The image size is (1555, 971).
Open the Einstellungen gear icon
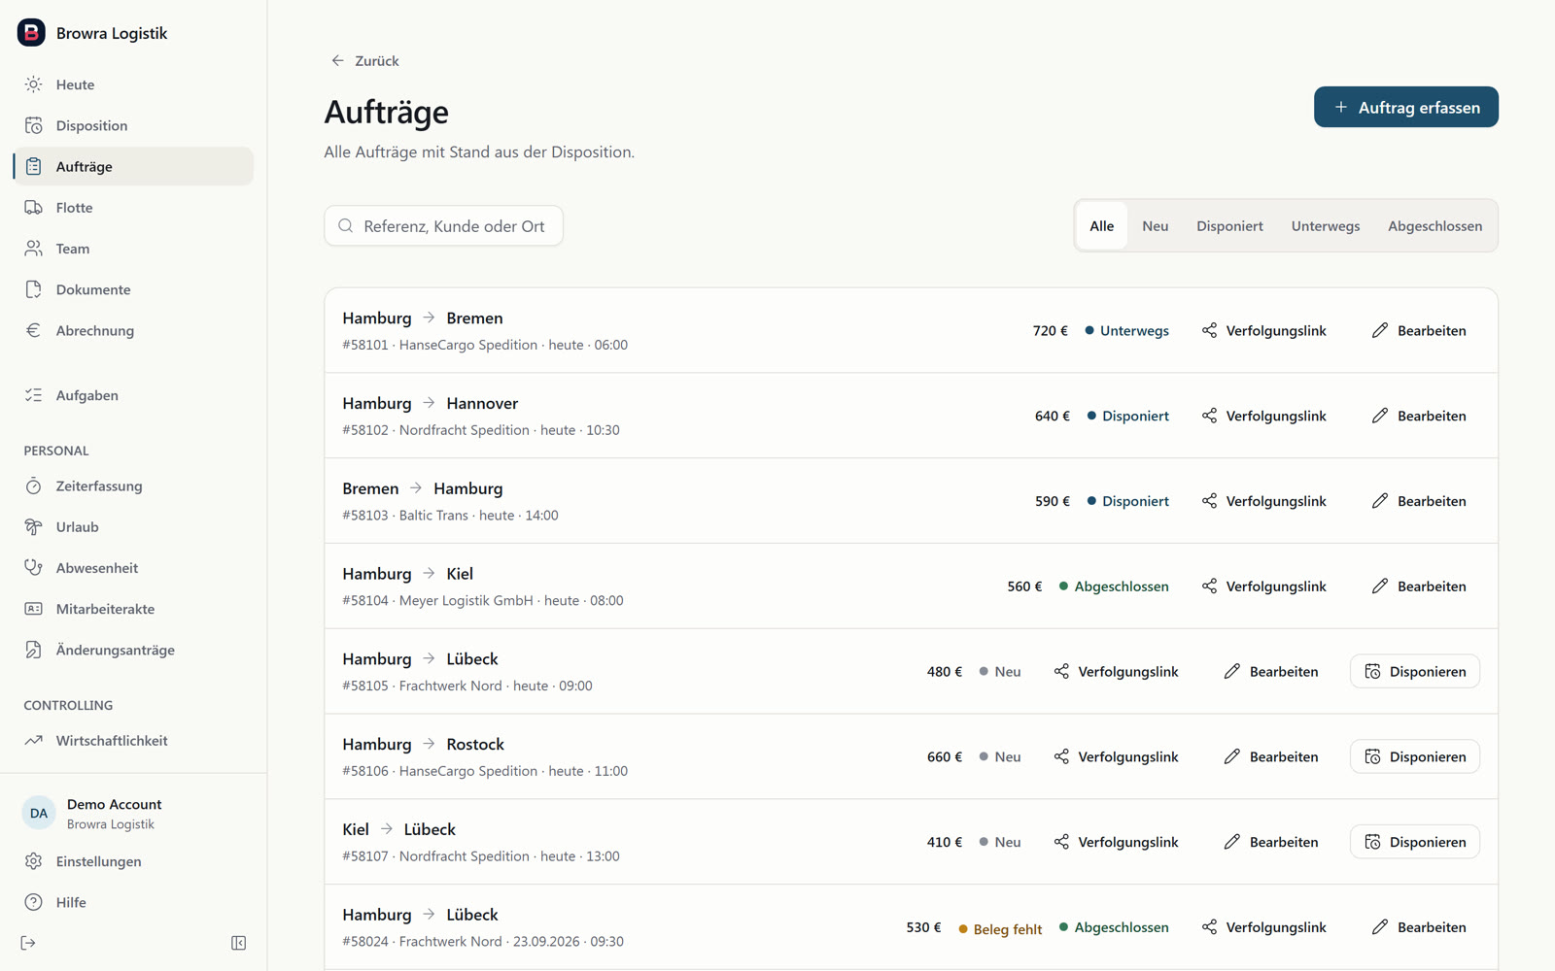click(x=34, y=861)
